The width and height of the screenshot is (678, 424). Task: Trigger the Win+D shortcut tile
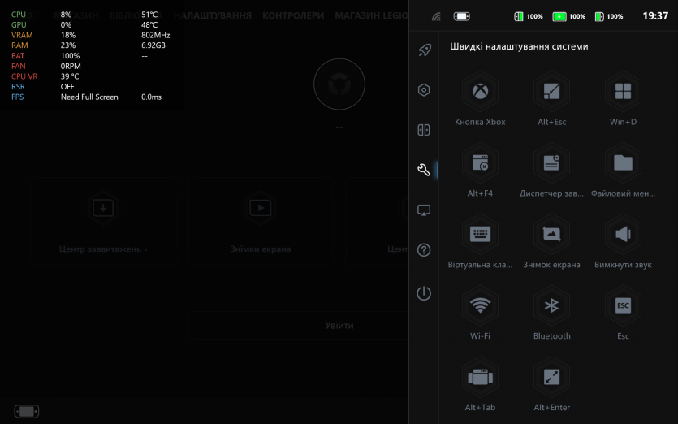pos(623,92)
